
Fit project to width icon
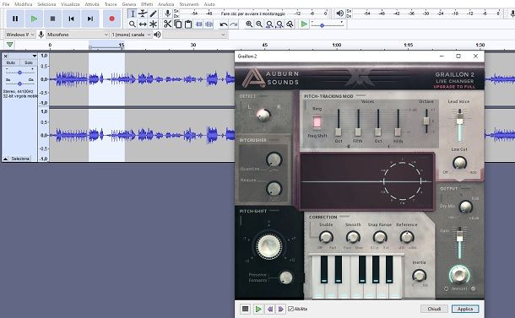279,24
